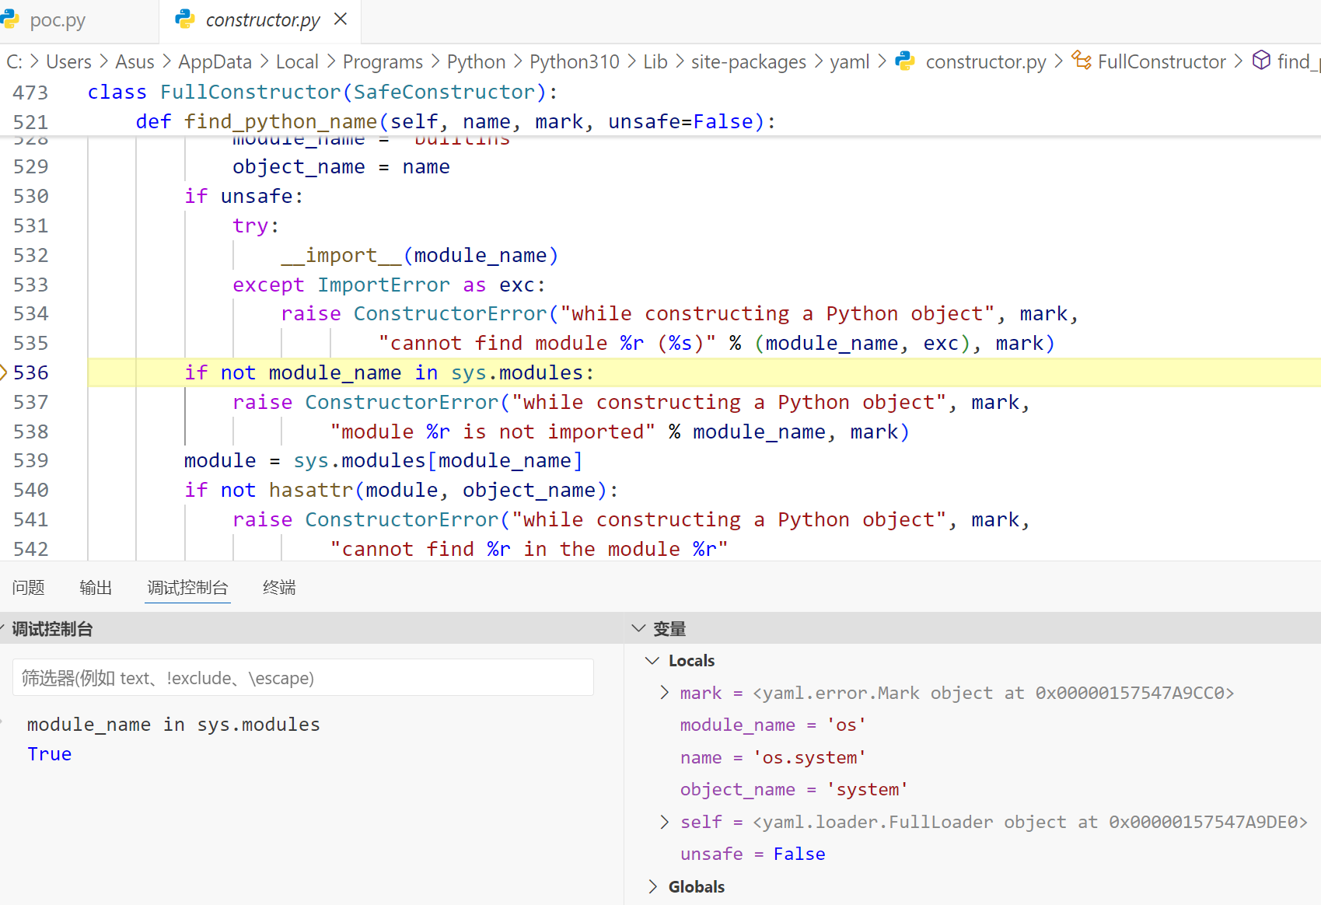
Task: Open the site-packages breadcrumb folder
Action: coord(749,61)
